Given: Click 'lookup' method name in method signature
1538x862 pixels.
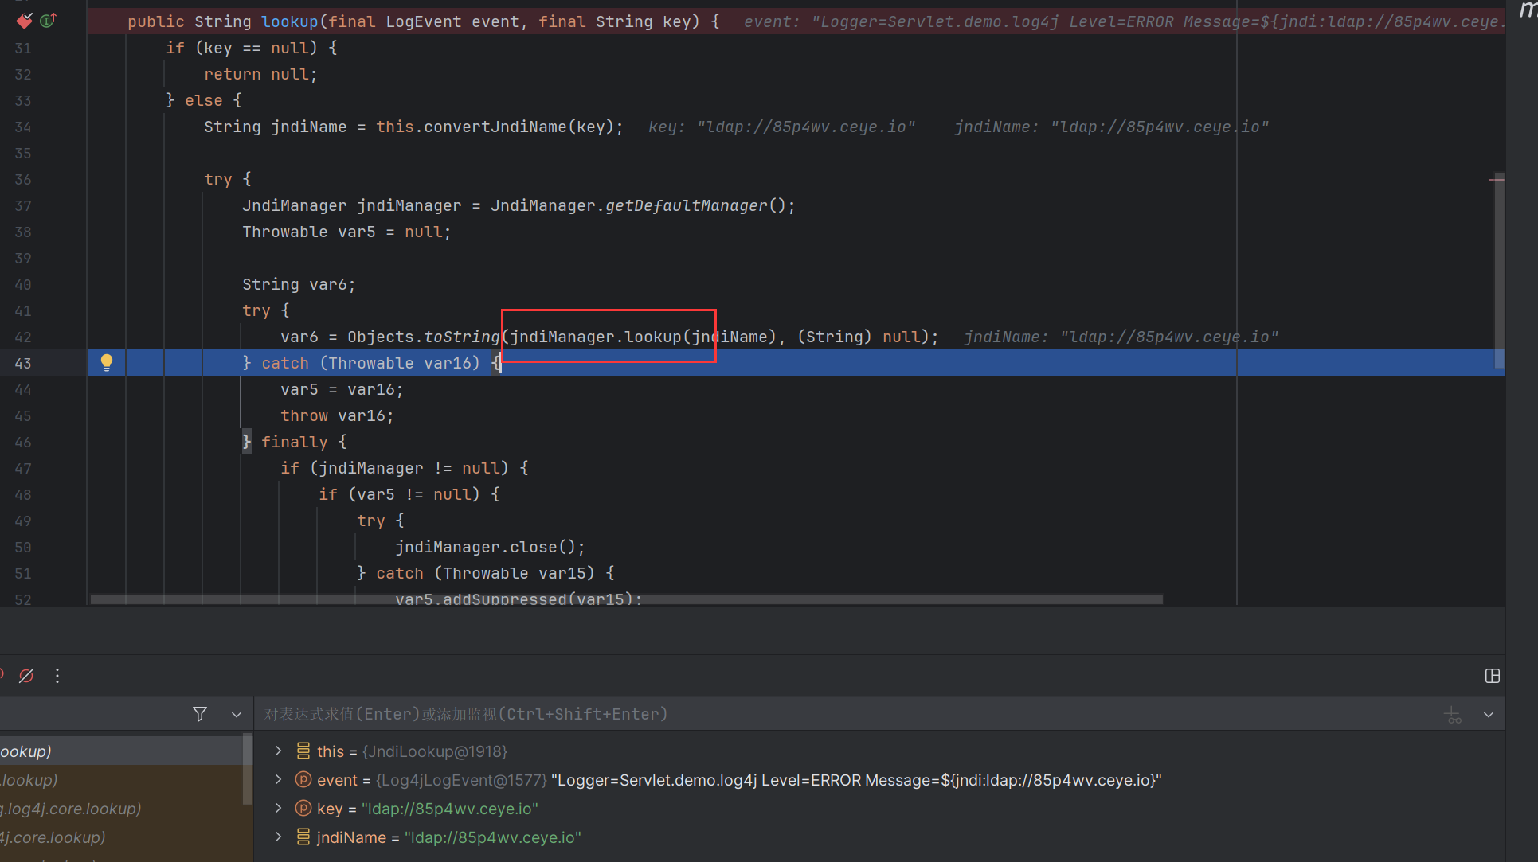Looking at the screenshot, I should click(290, 21).
